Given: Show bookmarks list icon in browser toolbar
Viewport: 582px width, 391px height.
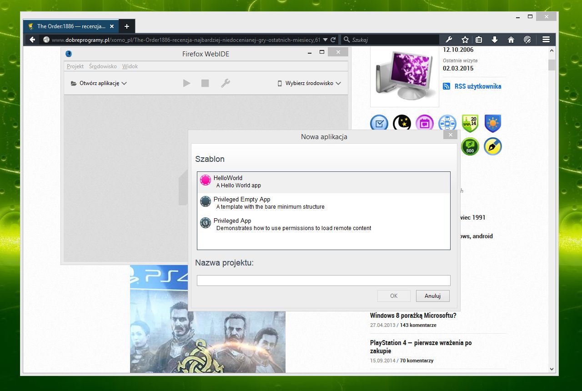Looking at the screenshot, I should (x=479, y=40).
